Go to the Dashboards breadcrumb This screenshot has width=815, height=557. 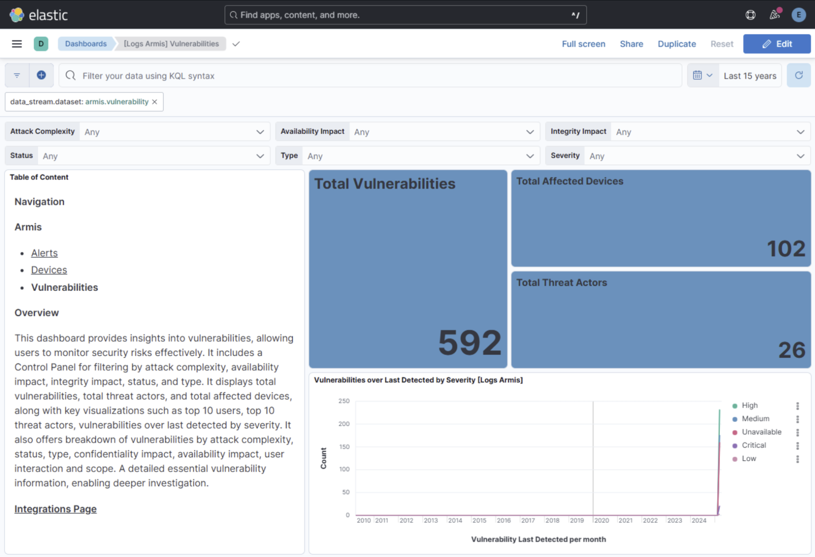pos(86,44)
